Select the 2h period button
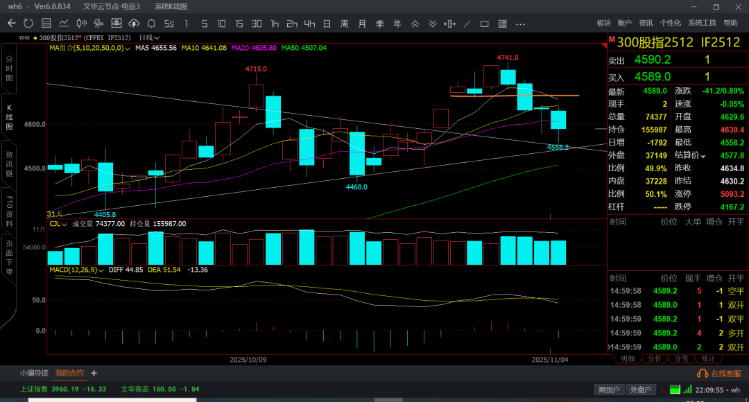 tap(292, 24)
